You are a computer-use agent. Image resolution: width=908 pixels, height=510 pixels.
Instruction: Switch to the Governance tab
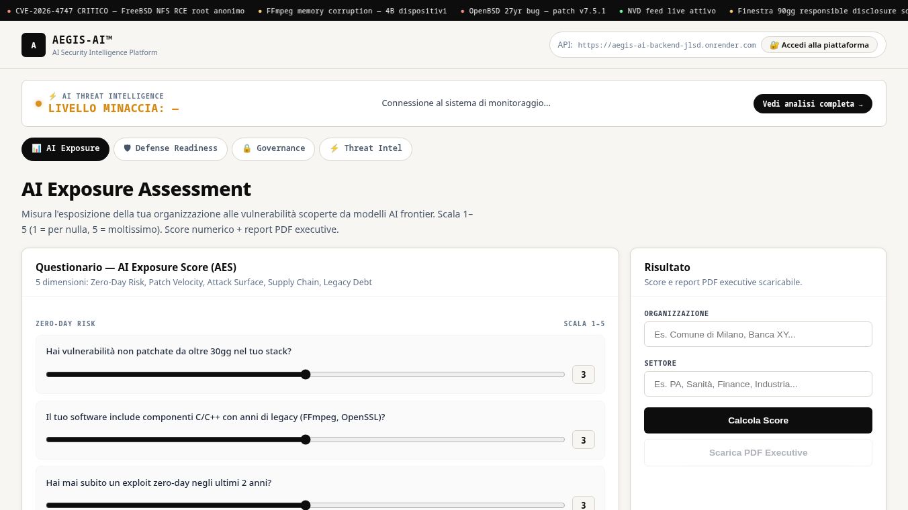(273, 149)
